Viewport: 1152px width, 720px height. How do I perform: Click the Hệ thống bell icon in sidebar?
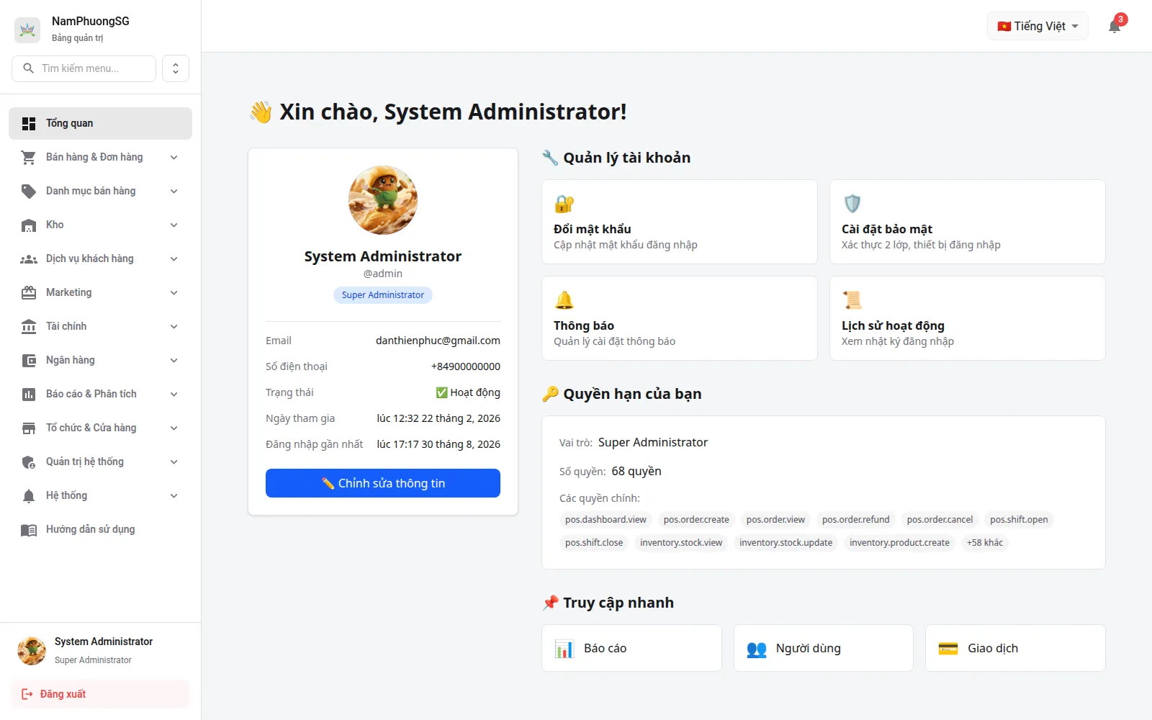[29, 496]
